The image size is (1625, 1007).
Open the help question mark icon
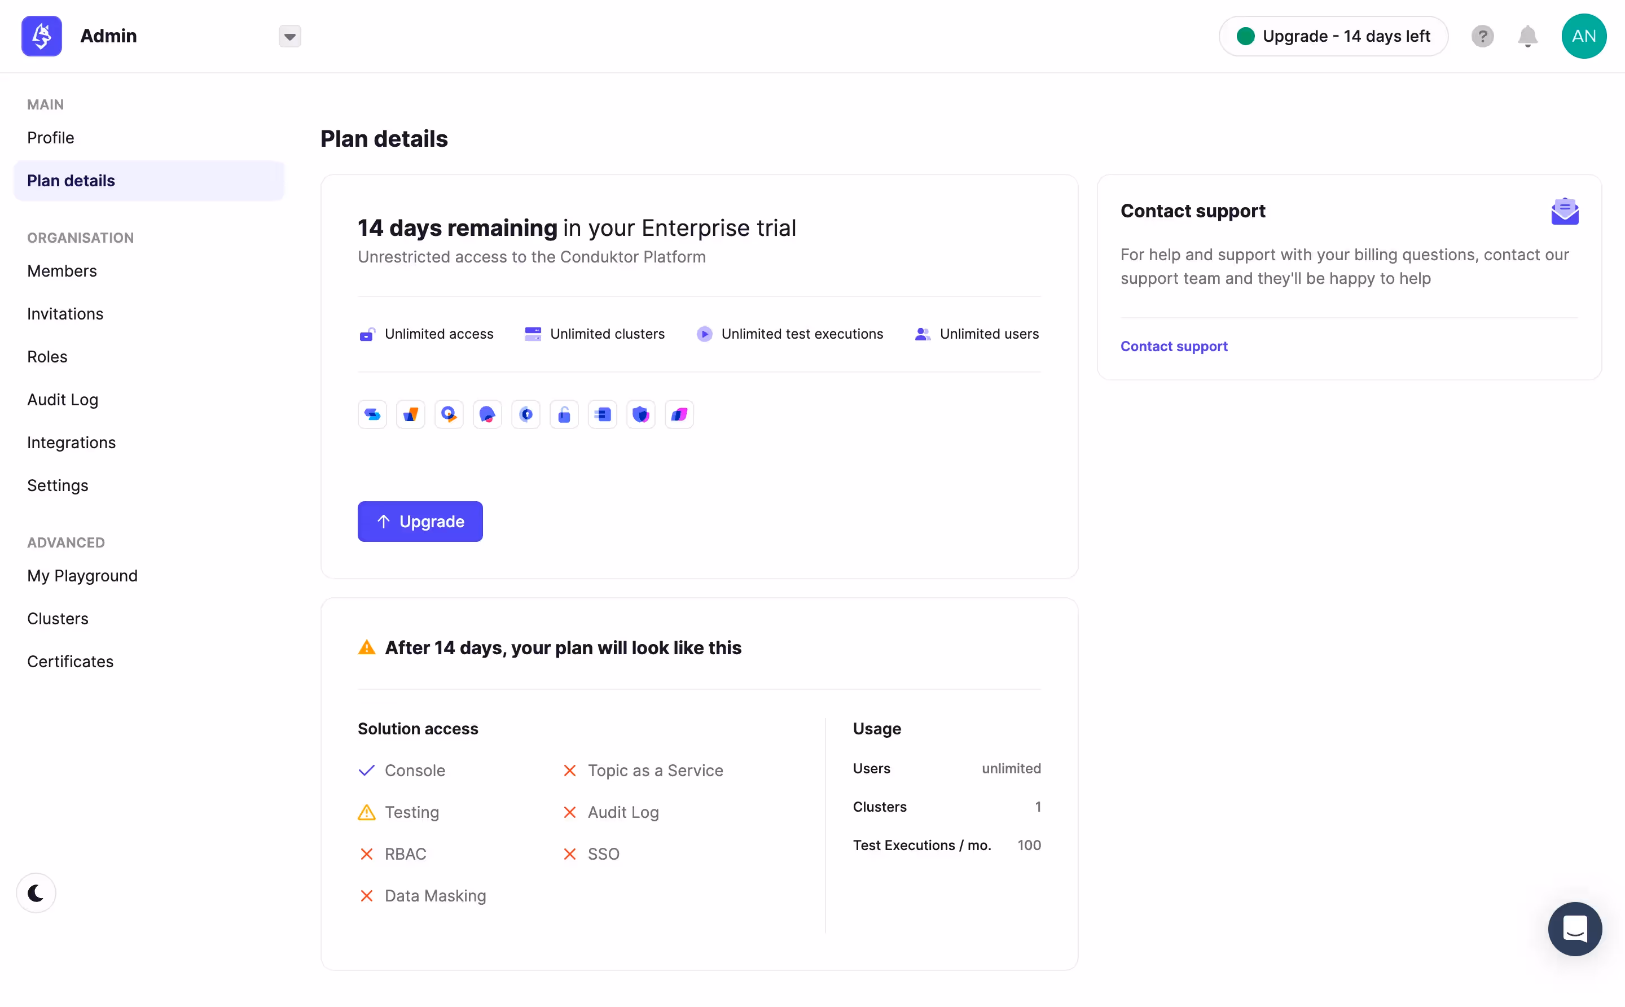tap(1482, 36)
